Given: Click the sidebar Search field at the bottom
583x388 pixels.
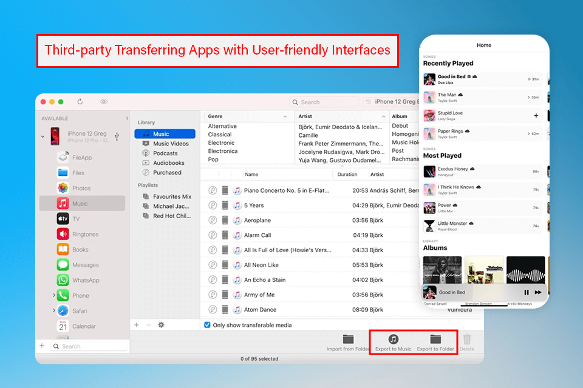Looking at the screenshot, I should tap(89, 346).
